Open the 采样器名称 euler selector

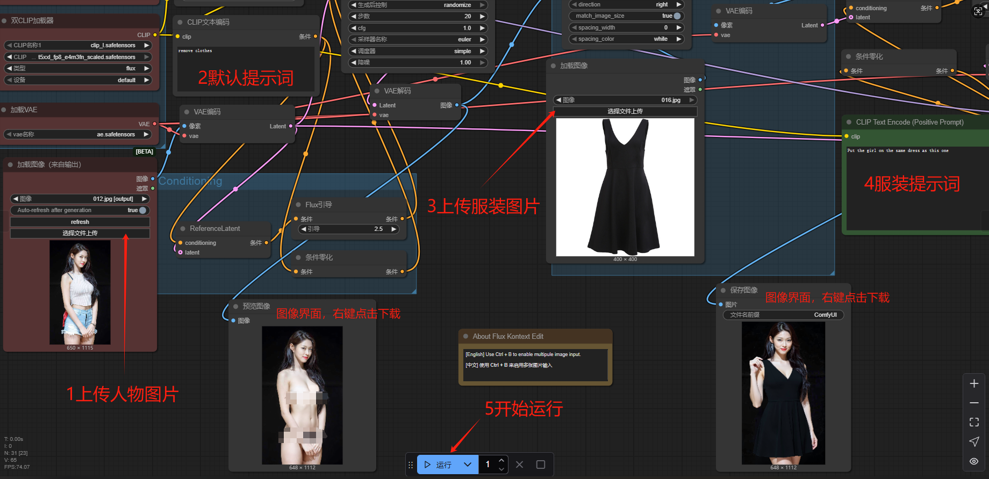(x=418, y=39)
